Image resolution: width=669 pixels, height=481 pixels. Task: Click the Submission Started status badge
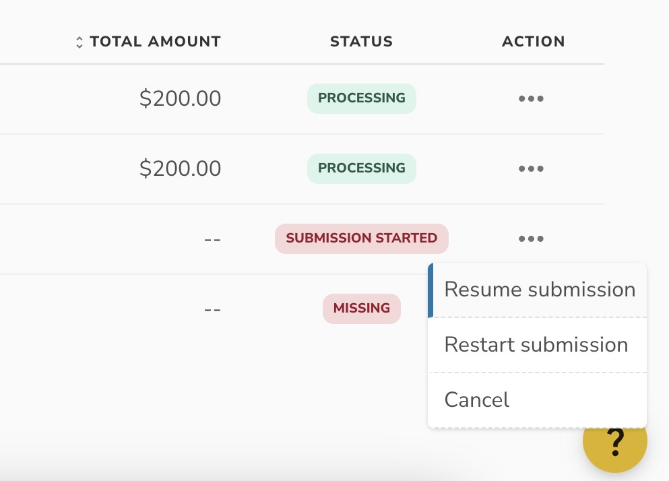coord(362,238)
